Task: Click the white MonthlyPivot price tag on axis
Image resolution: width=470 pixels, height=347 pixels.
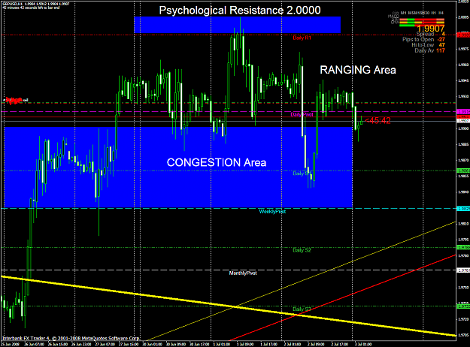Action: tap(462, 270)
